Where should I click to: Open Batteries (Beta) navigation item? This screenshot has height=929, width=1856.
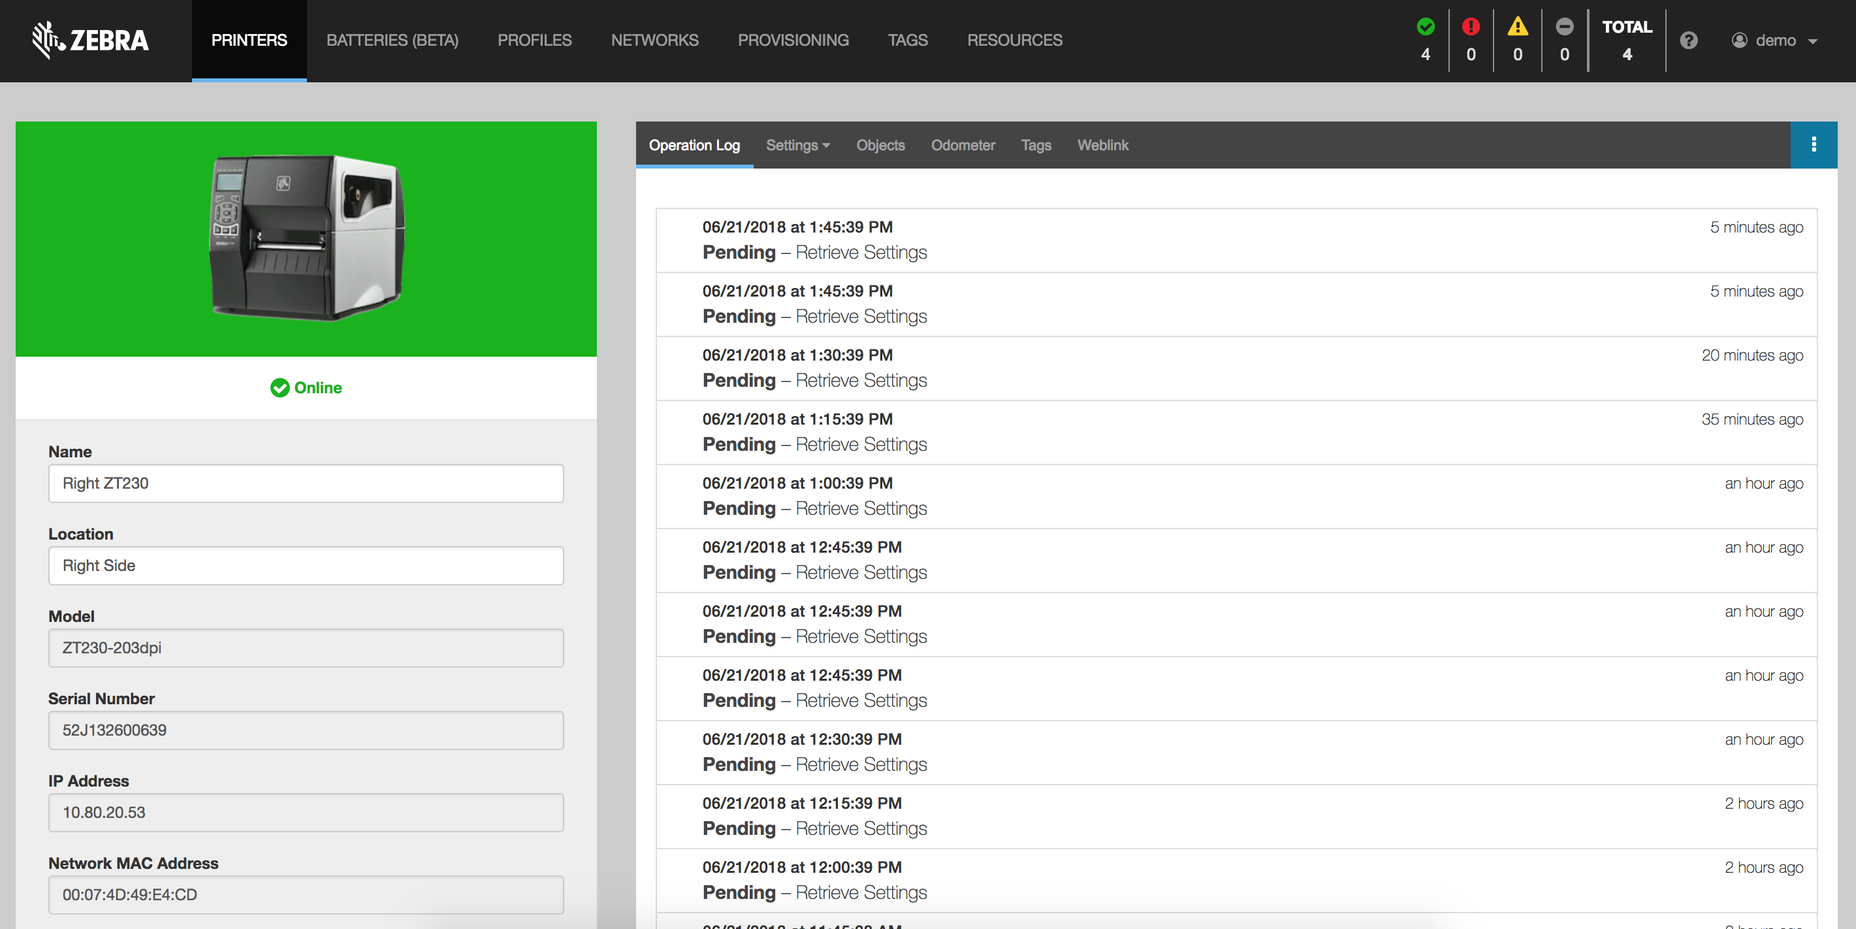[x=392, y=41]
